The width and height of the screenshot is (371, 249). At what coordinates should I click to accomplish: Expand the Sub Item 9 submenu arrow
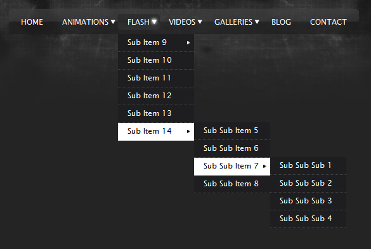pos(188,43)
